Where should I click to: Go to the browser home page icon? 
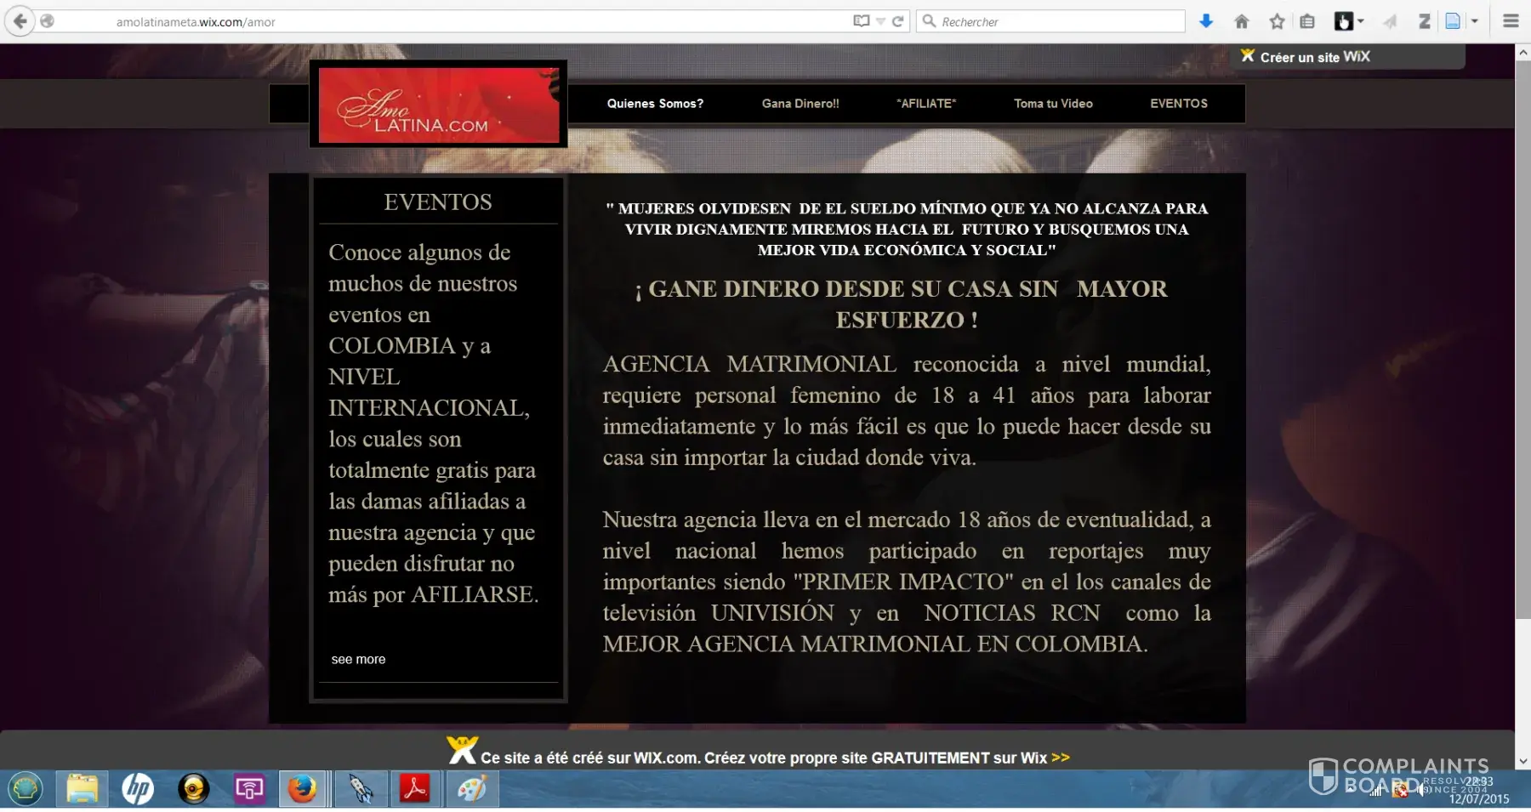click(1242, 21)
